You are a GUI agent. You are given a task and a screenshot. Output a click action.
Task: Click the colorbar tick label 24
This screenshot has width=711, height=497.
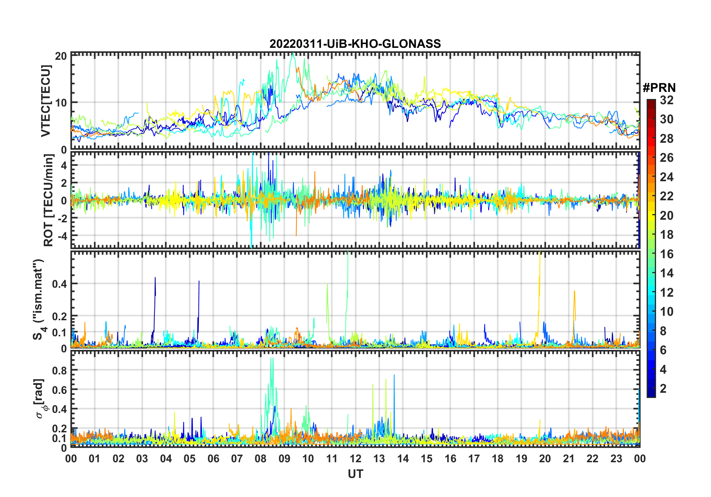pos(667,177)
